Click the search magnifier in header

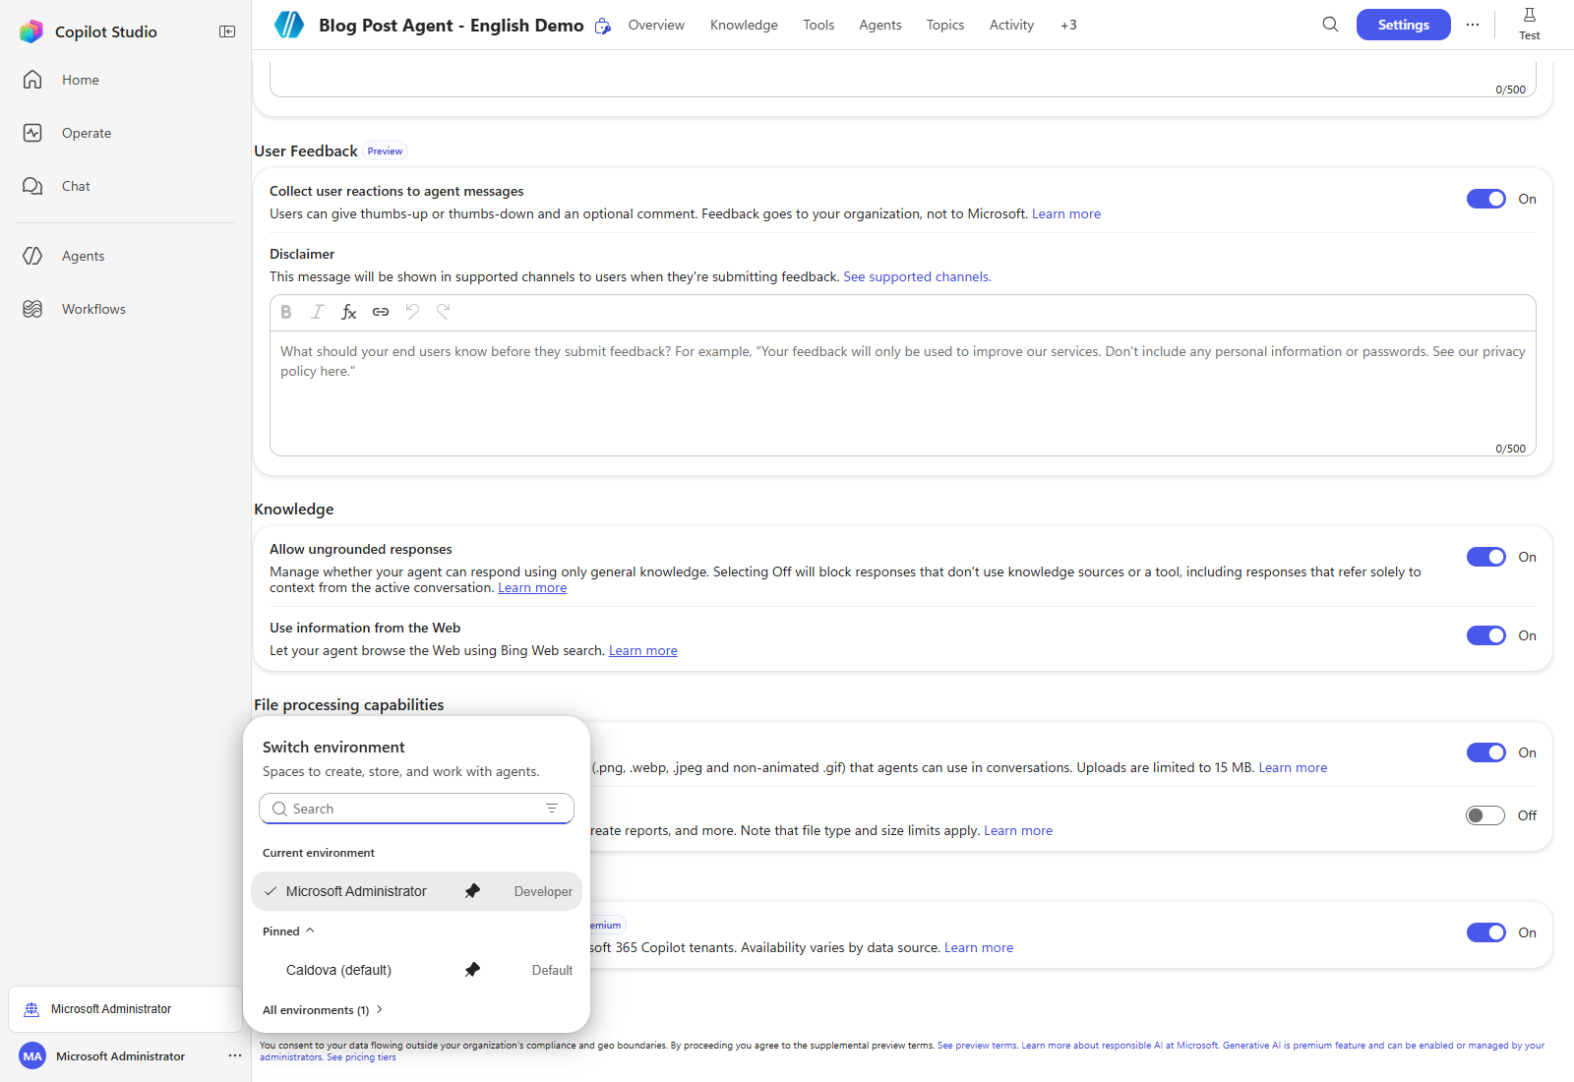coord(1330,25)
